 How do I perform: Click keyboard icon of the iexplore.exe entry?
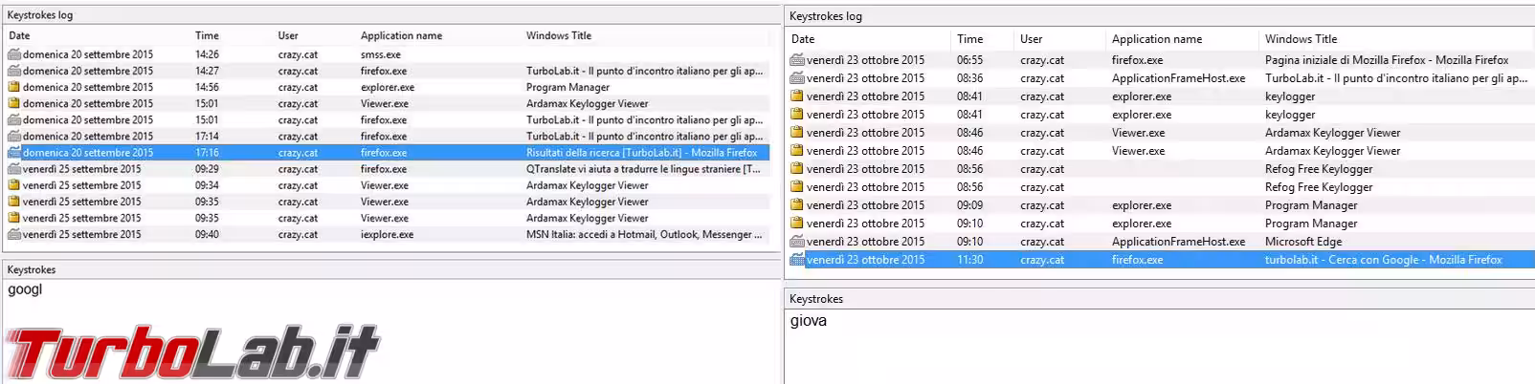(14, 234)
